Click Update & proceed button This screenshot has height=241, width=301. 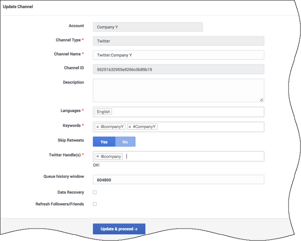[119, 229]
